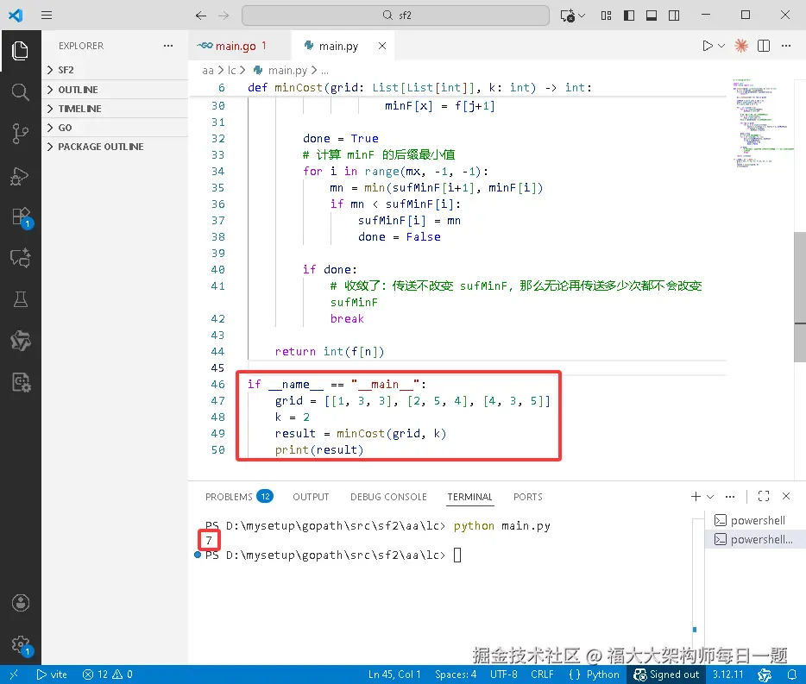Click the editor vertical scrollbar thumb
This screenshot has width=806, height=684.
click(800, 297)
